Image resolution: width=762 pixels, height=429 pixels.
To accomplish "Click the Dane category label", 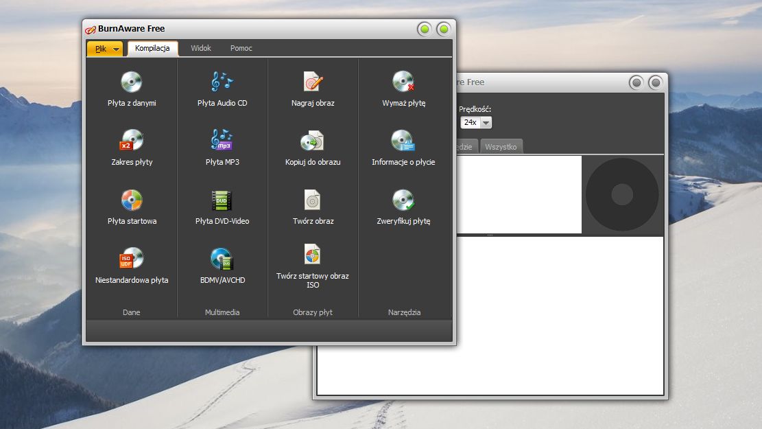I will [x=131, y=312].
